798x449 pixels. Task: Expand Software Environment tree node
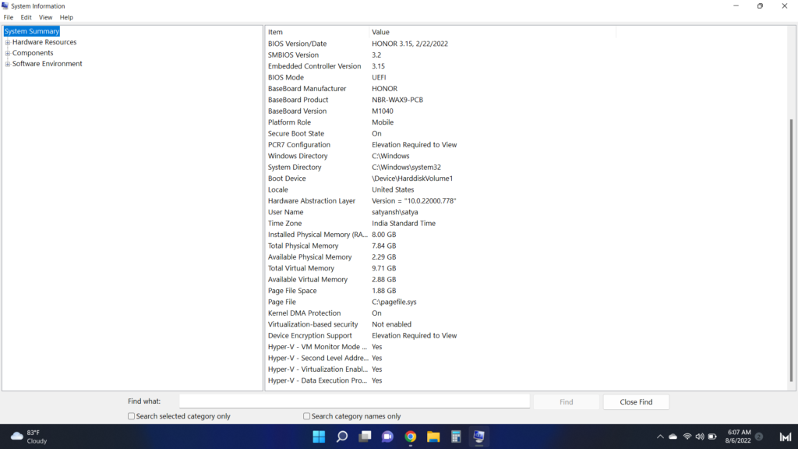pos(8,64)
